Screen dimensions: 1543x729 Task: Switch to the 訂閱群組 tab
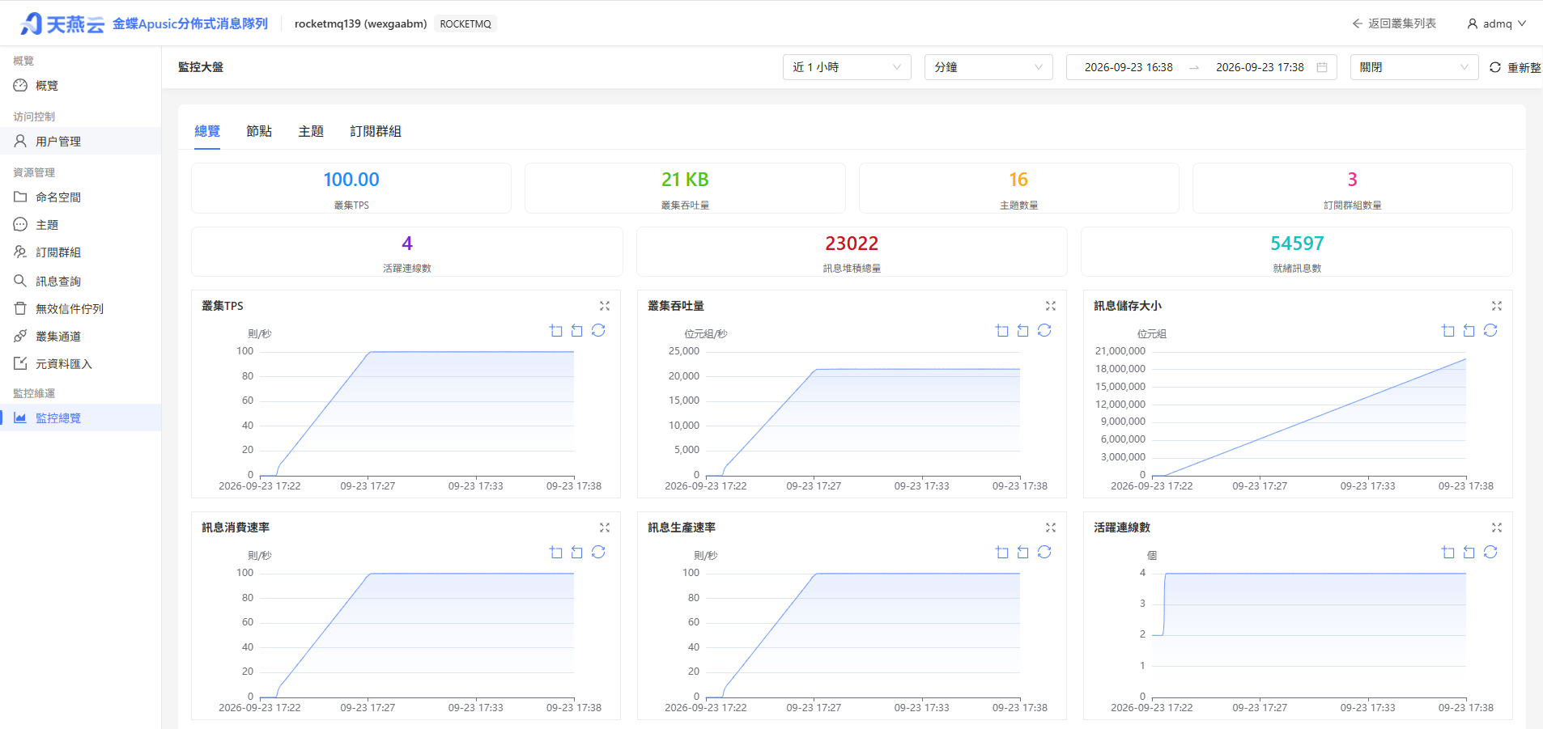376,131
